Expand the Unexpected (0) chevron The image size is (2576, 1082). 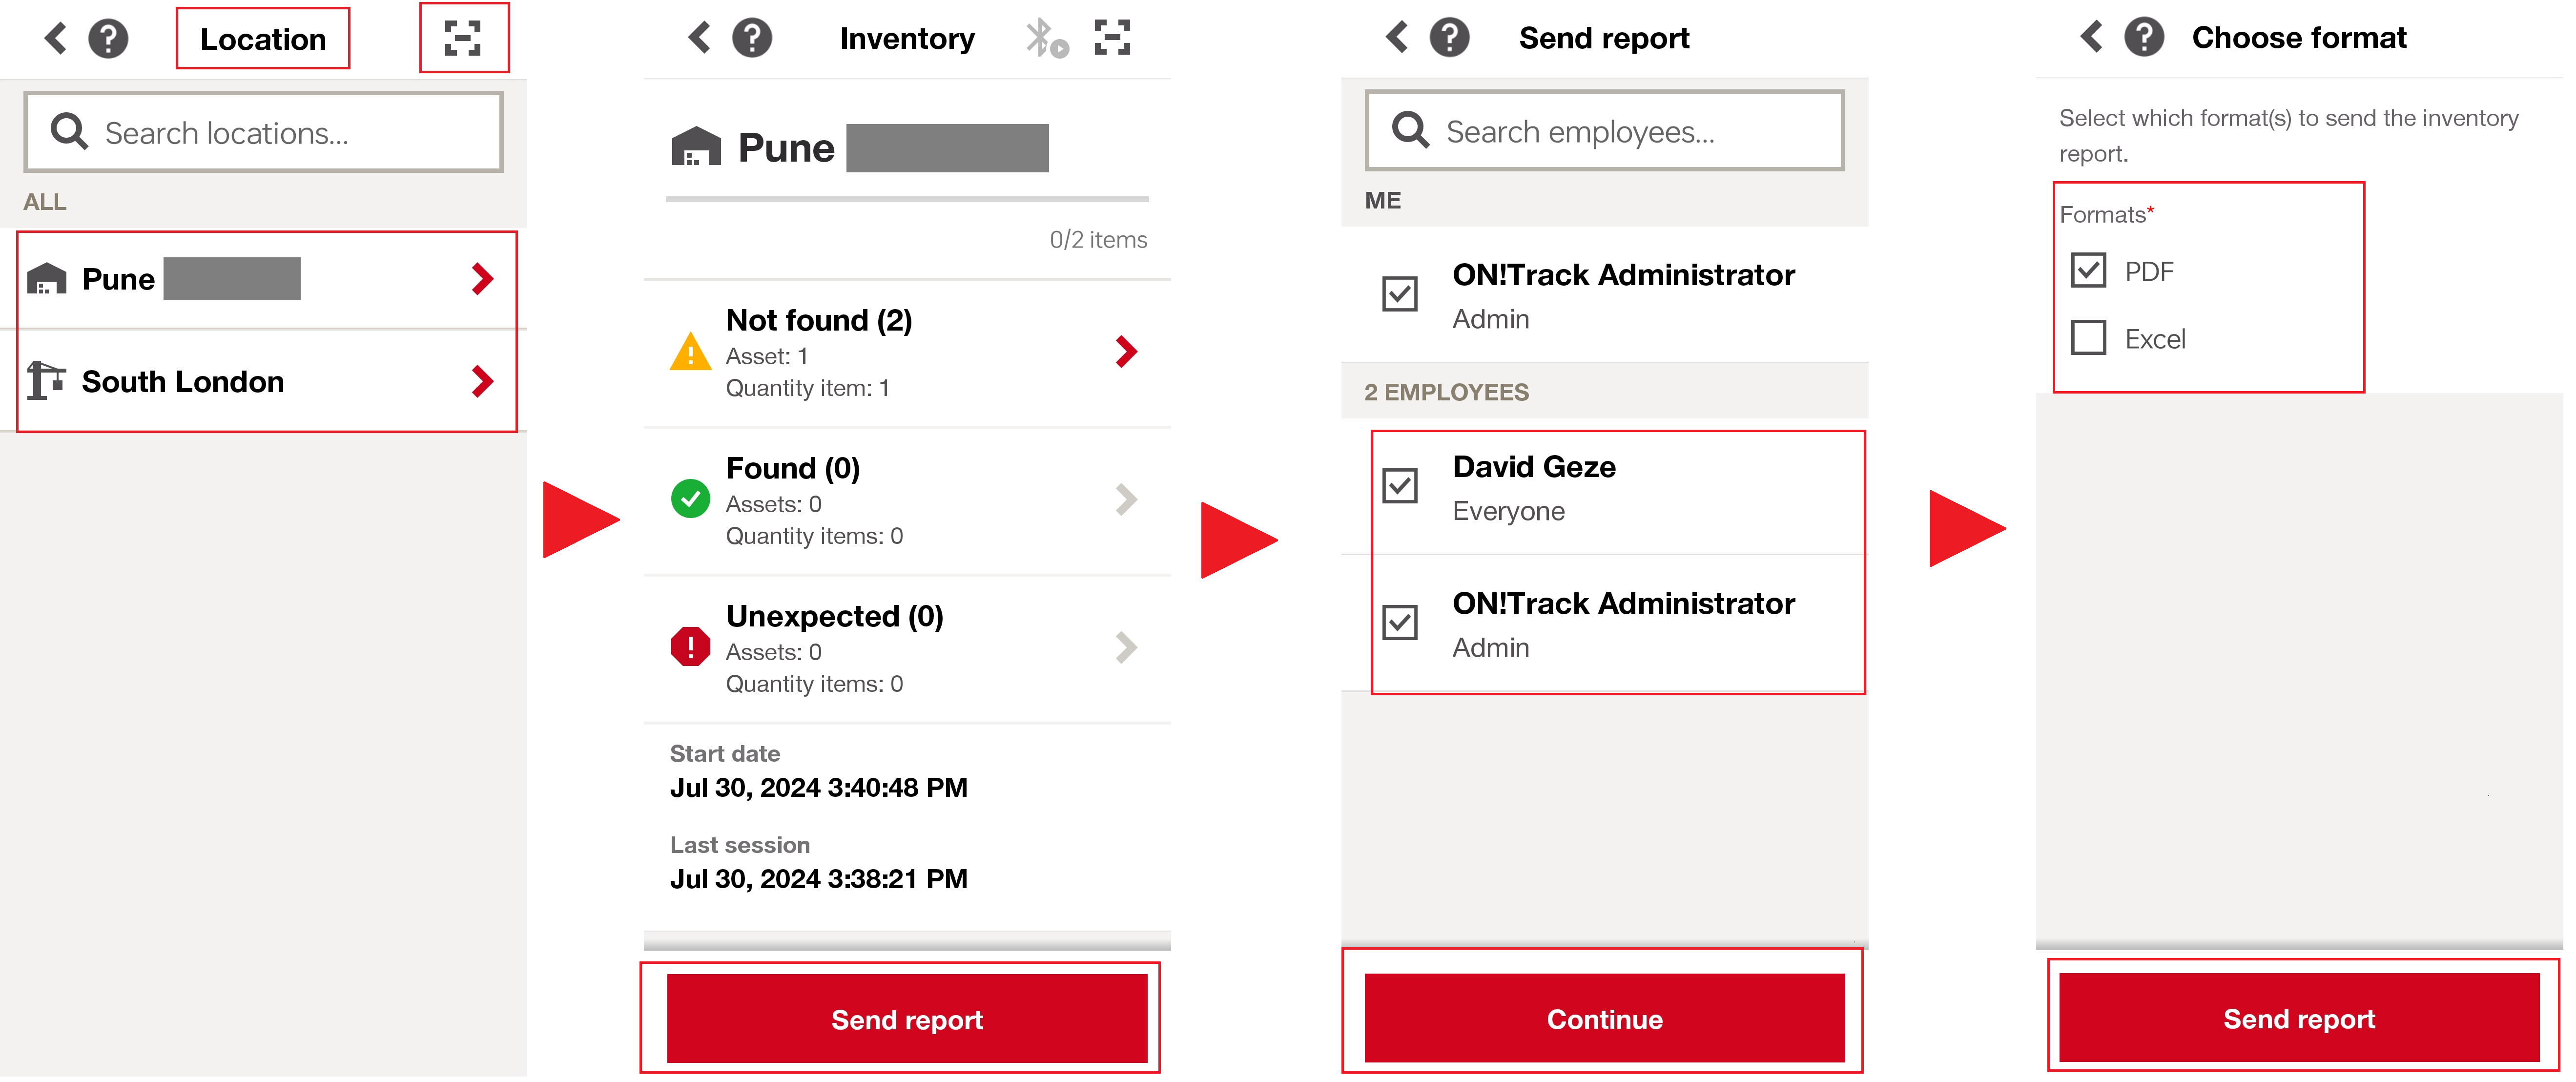coord(1126,647)
